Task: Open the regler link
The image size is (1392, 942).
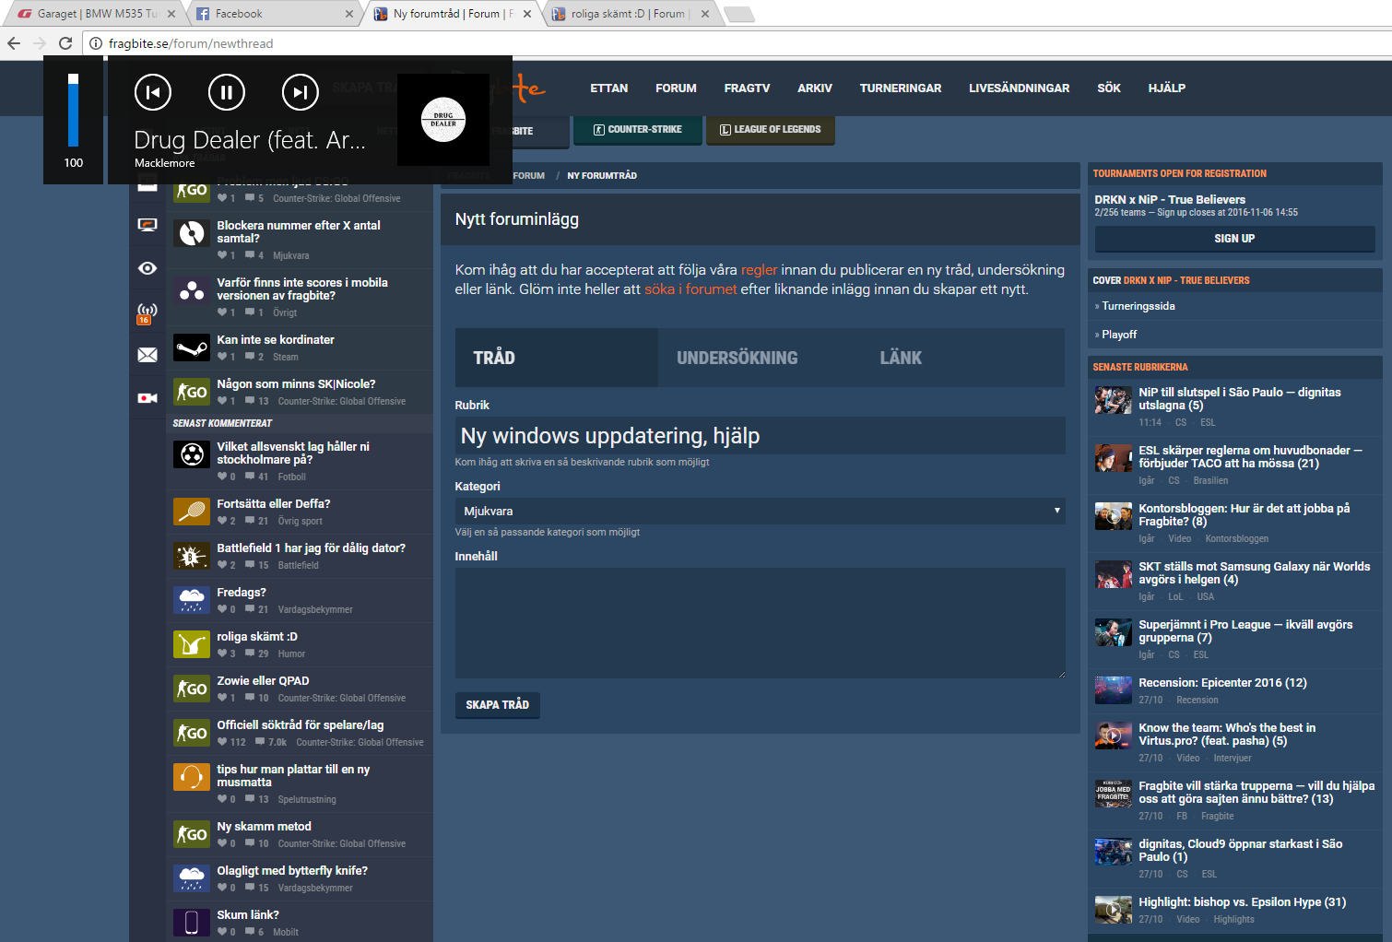Action: click(x=760, y=270)
